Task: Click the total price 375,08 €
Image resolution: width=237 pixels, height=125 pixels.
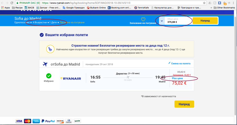Action: pos(172,22)
